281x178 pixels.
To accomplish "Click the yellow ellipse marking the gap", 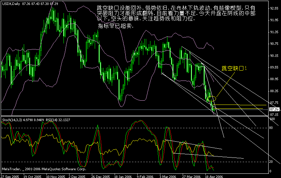I will (211, 99).
